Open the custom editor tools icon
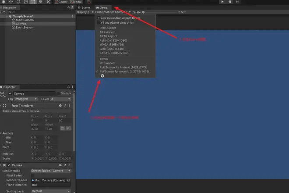 click(48, 2)
